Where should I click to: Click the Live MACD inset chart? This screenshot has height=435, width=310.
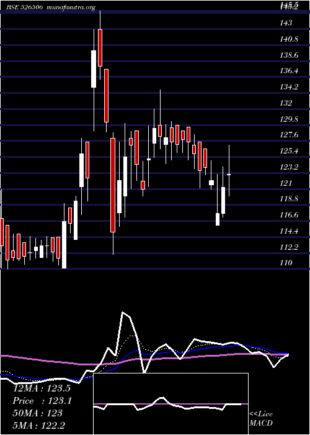tap(170, 404)
